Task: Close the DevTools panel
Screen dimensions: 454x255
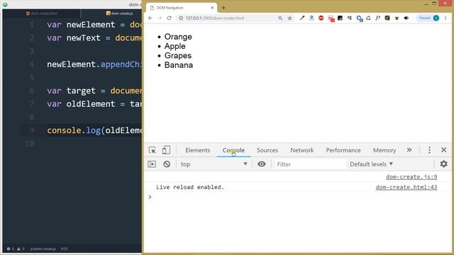Action: click(443, 149)
